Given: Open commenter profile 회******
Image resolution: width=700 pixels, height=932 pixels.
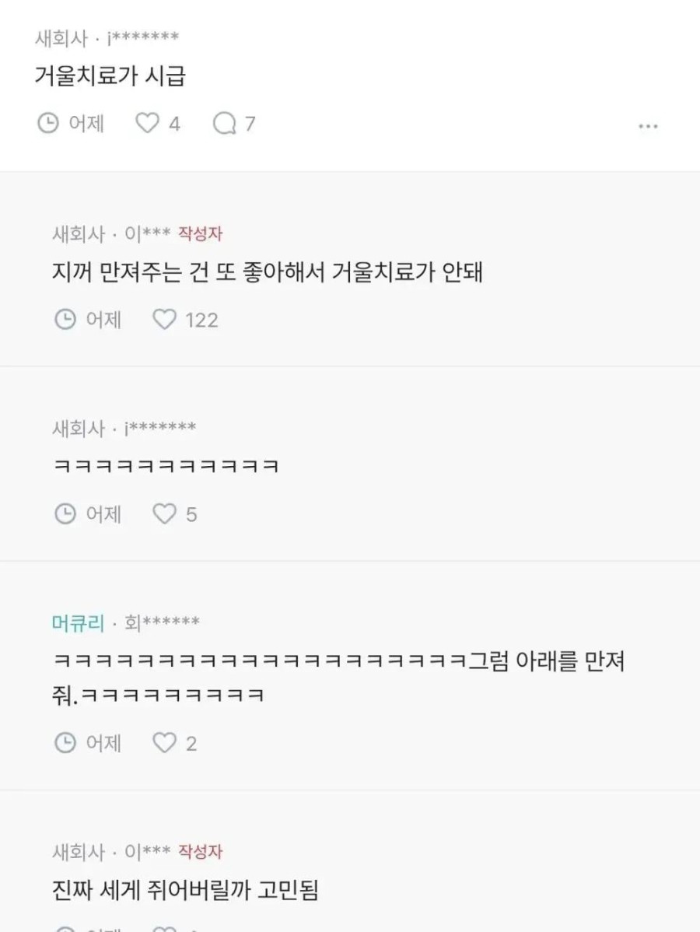Looking at the screenshot, I should tap(162, 622).
